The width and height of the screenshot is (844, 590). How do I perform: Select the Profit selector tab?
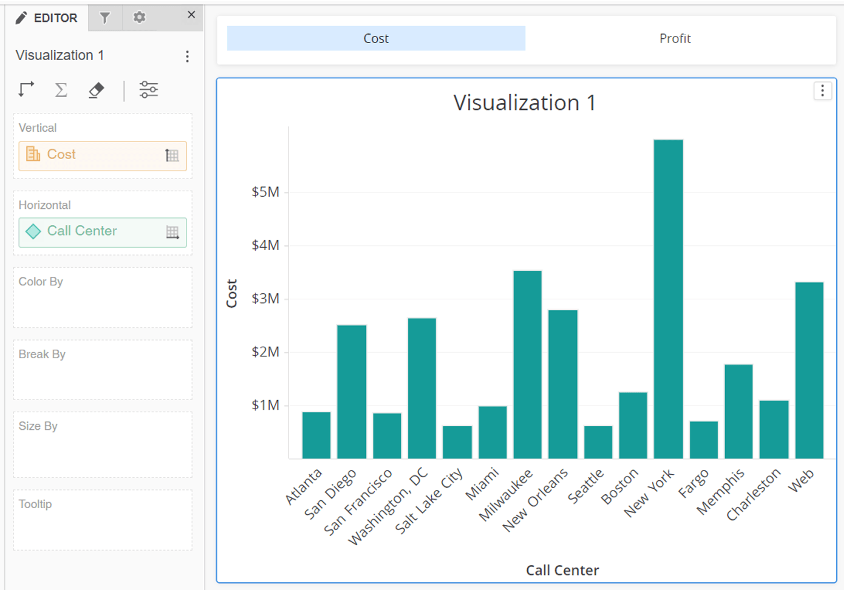coord(675,38)
